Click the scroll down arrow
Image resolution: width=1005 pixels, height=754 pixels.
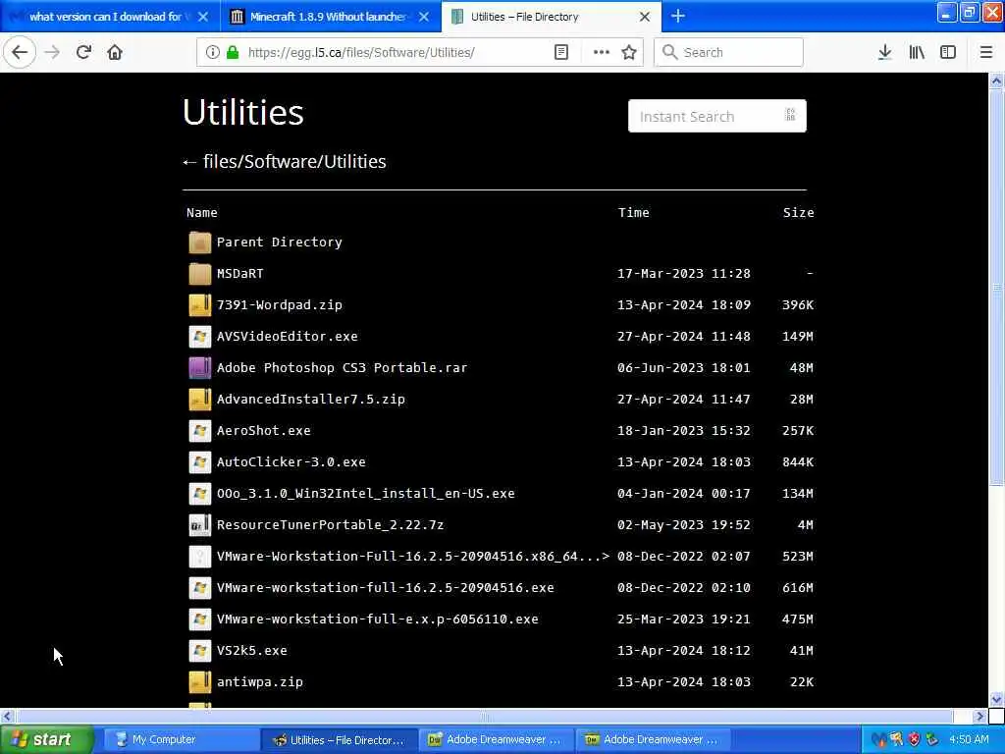click(x=996, y=699)
